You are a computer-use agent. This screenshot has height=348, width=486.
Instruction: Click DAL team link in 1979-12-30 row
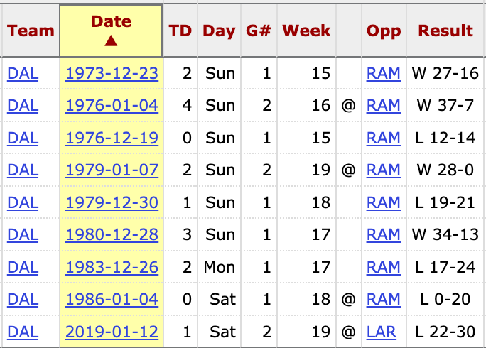pos(23,202)
